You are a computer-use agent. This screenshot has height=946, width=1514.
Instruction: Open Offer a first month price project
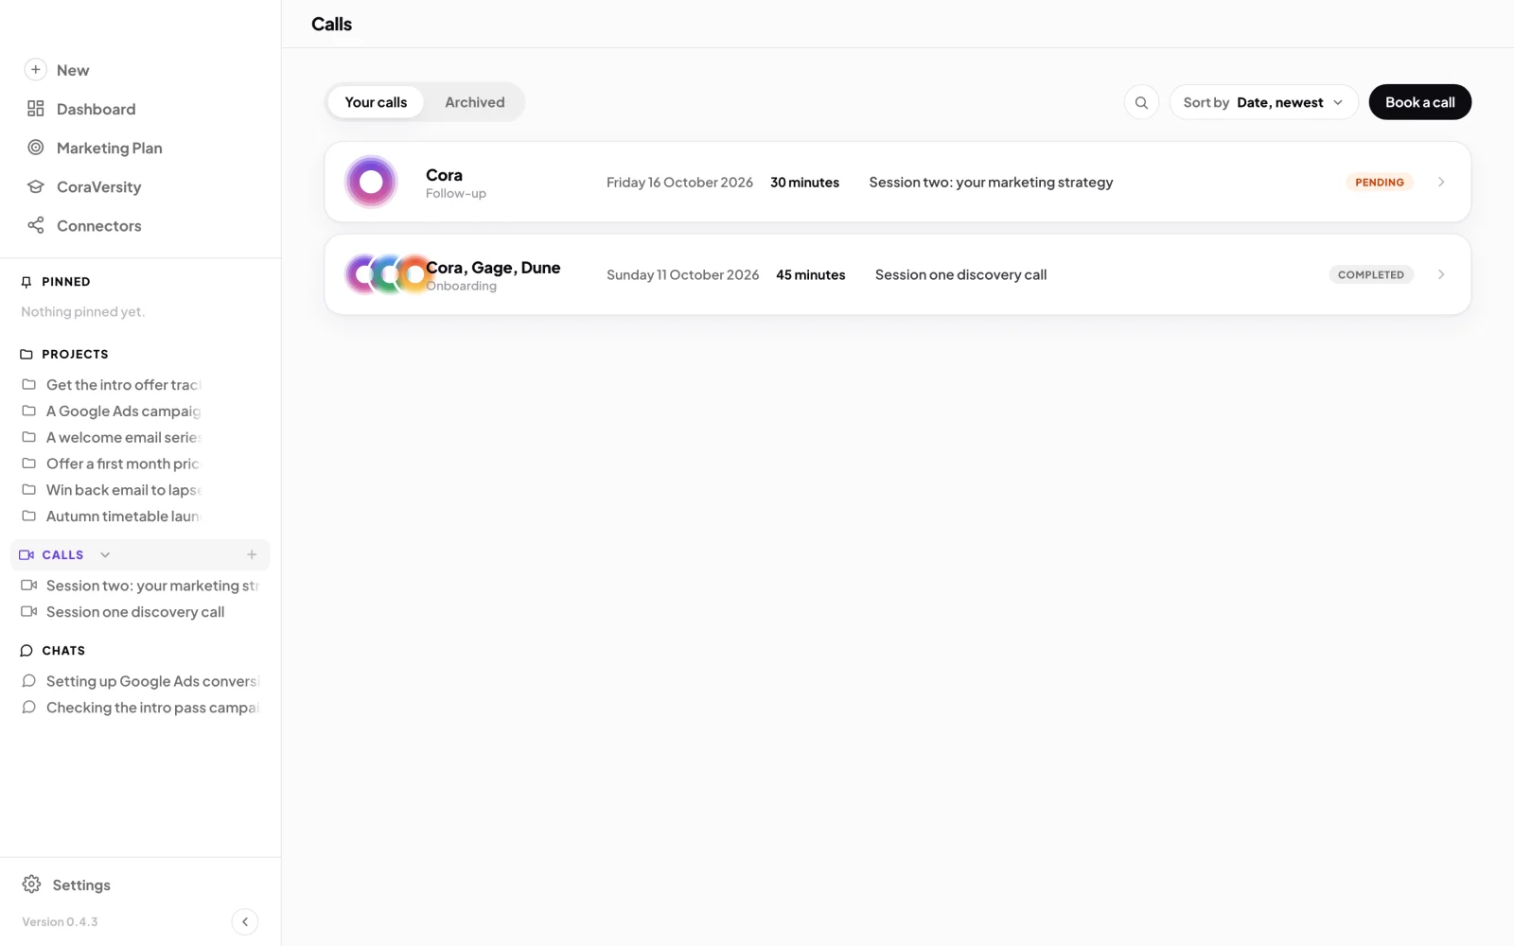tap(123, 464)
